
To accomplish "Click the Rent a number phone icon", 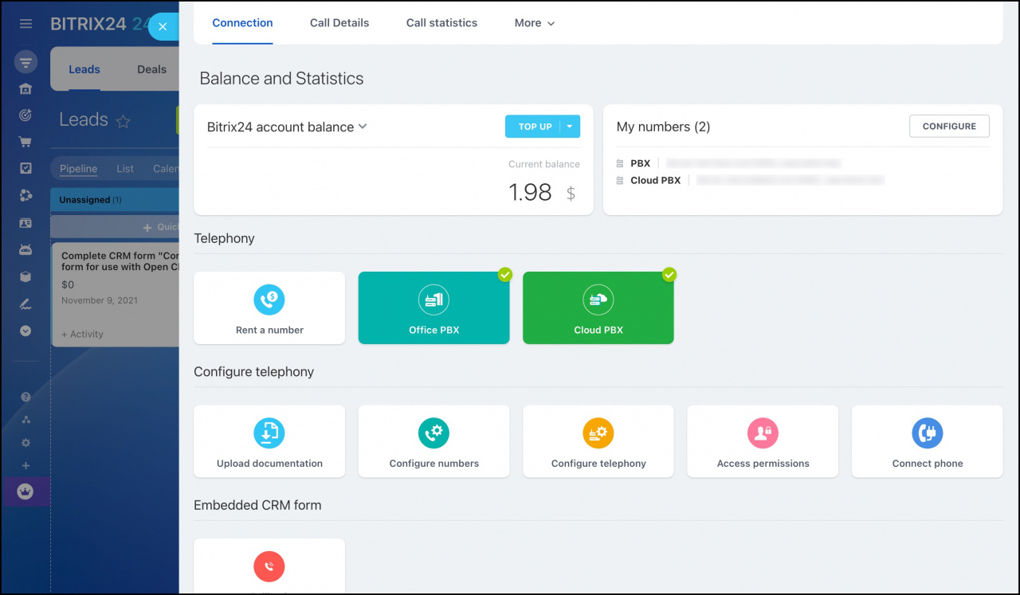I will pyautogui.click(x=269, y=300).
